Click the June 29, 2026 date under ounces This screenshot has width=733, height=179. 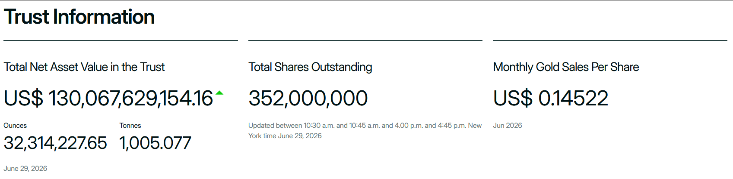[x=25, y=168]
